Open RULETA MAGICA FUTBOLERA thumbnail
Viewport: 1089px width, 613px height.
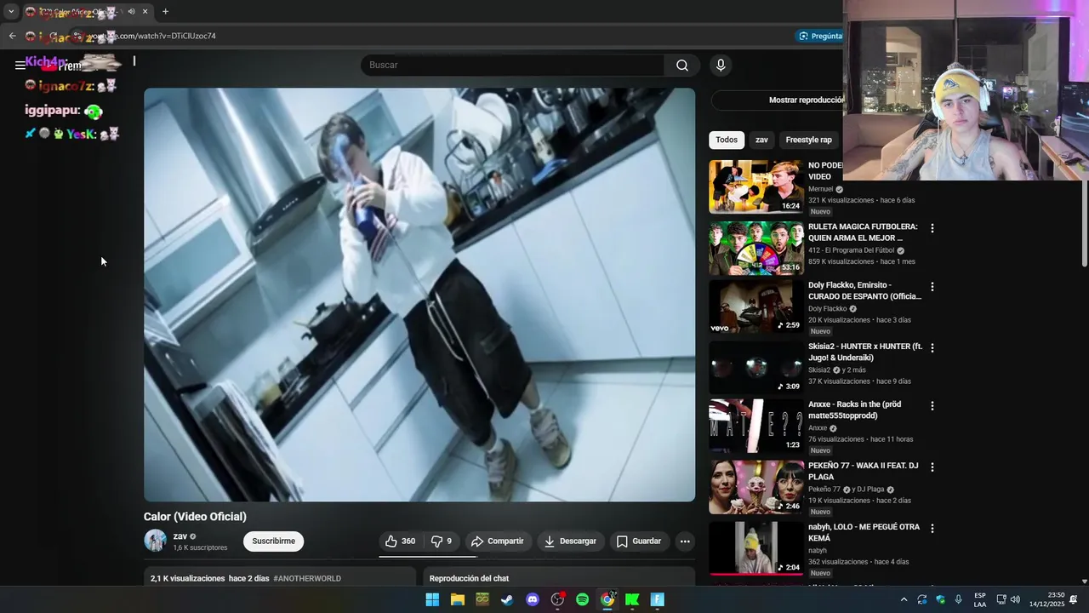point(756,248)
